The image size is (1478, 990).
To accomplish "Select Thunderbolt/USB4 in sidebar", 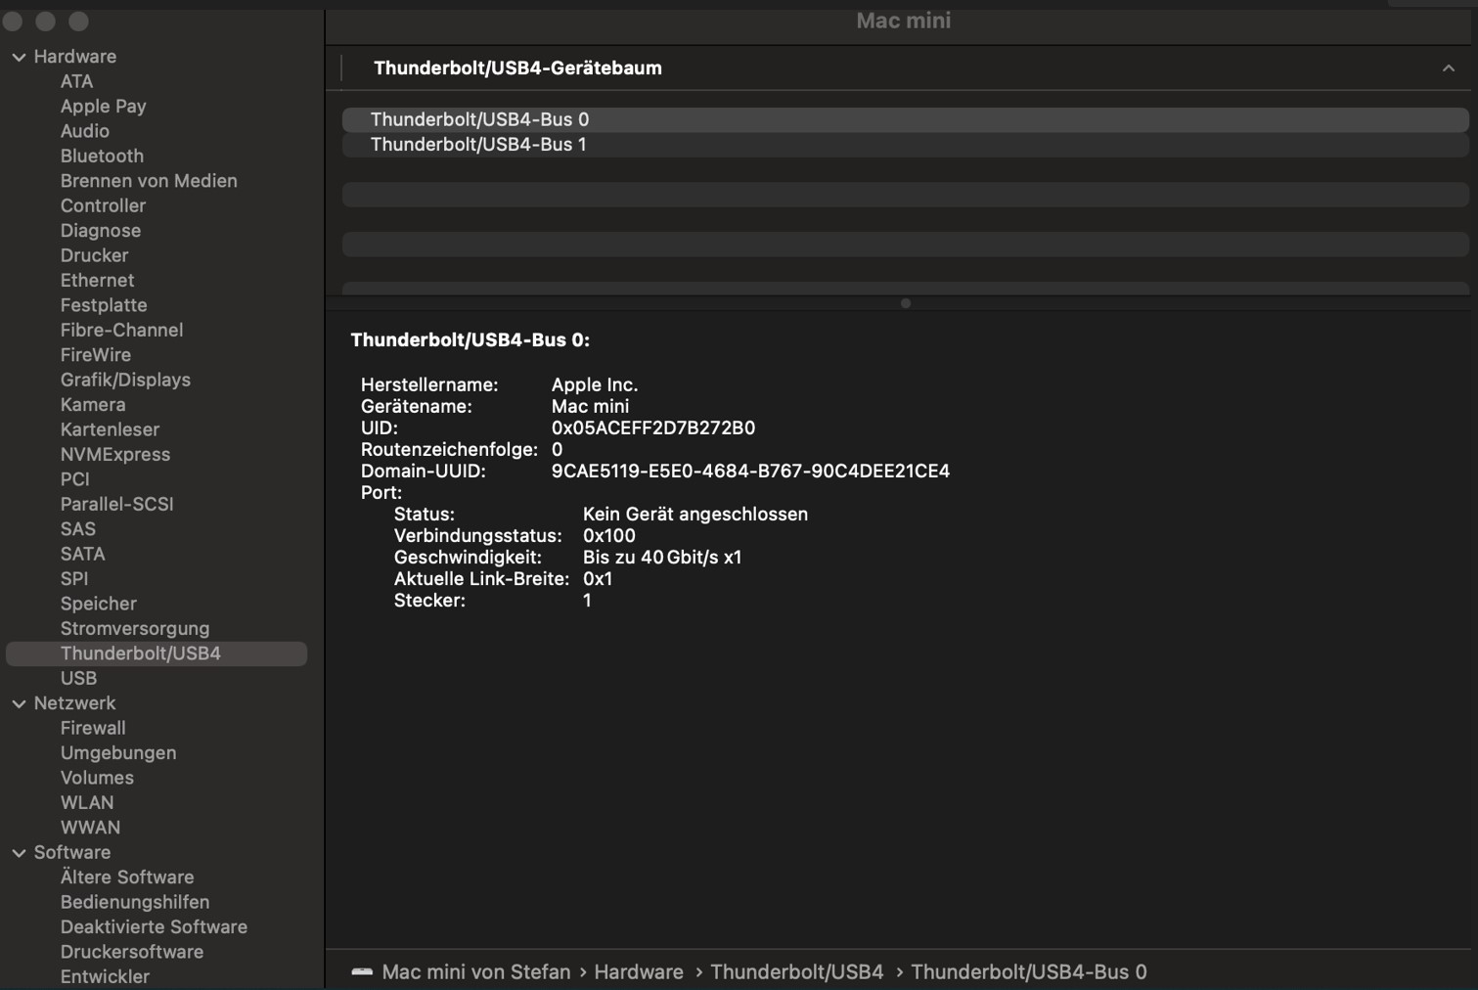I will 157,653.
